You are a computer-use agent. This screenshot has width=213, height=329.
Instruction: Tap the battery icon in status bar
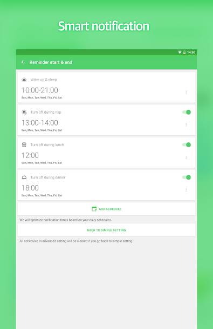click(x=184, y=52)
